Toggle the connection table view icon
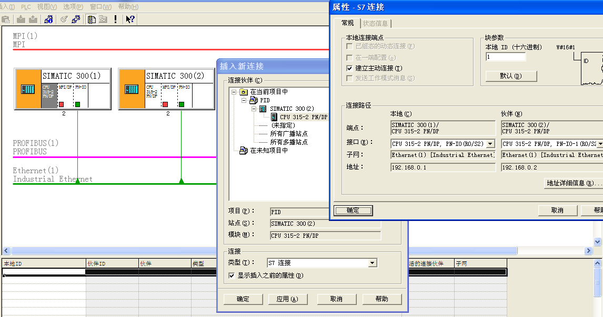Image resolution: width=603 pixels, height=317 pixels. [92, 19]
